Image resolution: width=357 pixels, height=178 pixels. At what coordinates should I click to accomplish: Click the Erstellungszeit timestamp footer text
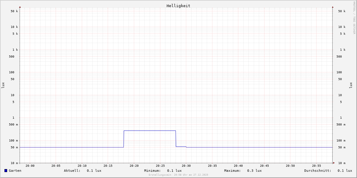coord(178,175)
